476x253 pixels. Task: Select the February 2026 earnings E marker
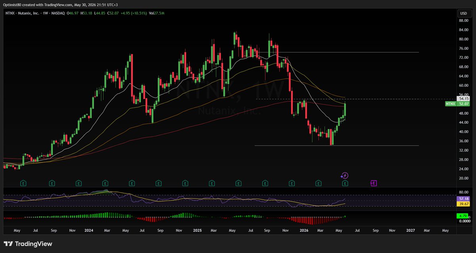(x=318, y=183)
